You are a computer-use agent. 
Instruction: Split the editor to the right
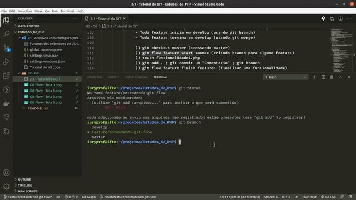340,18
